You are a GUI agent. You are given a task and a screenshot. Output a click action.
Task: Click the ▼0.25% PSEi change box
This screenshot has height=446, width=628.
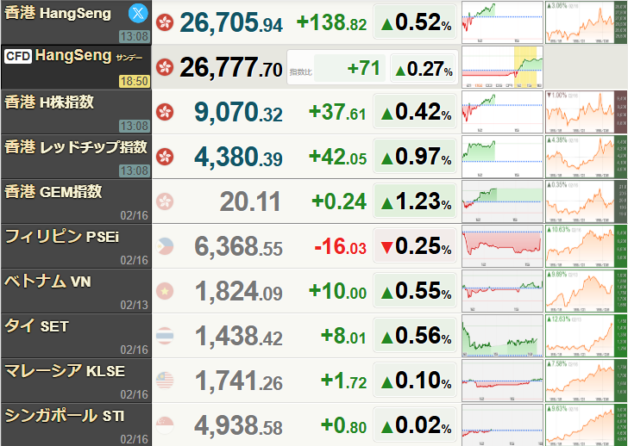click(415, 245)
